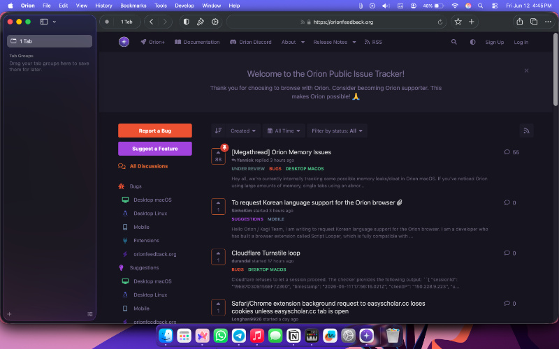Upvote the Korean language support request

point(218,207)
